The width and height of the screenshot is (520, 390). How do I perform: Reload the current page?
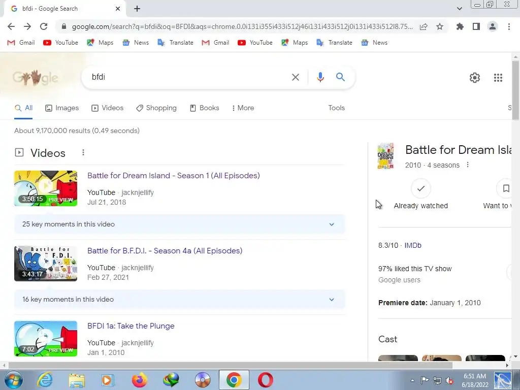tap(44, 26)
